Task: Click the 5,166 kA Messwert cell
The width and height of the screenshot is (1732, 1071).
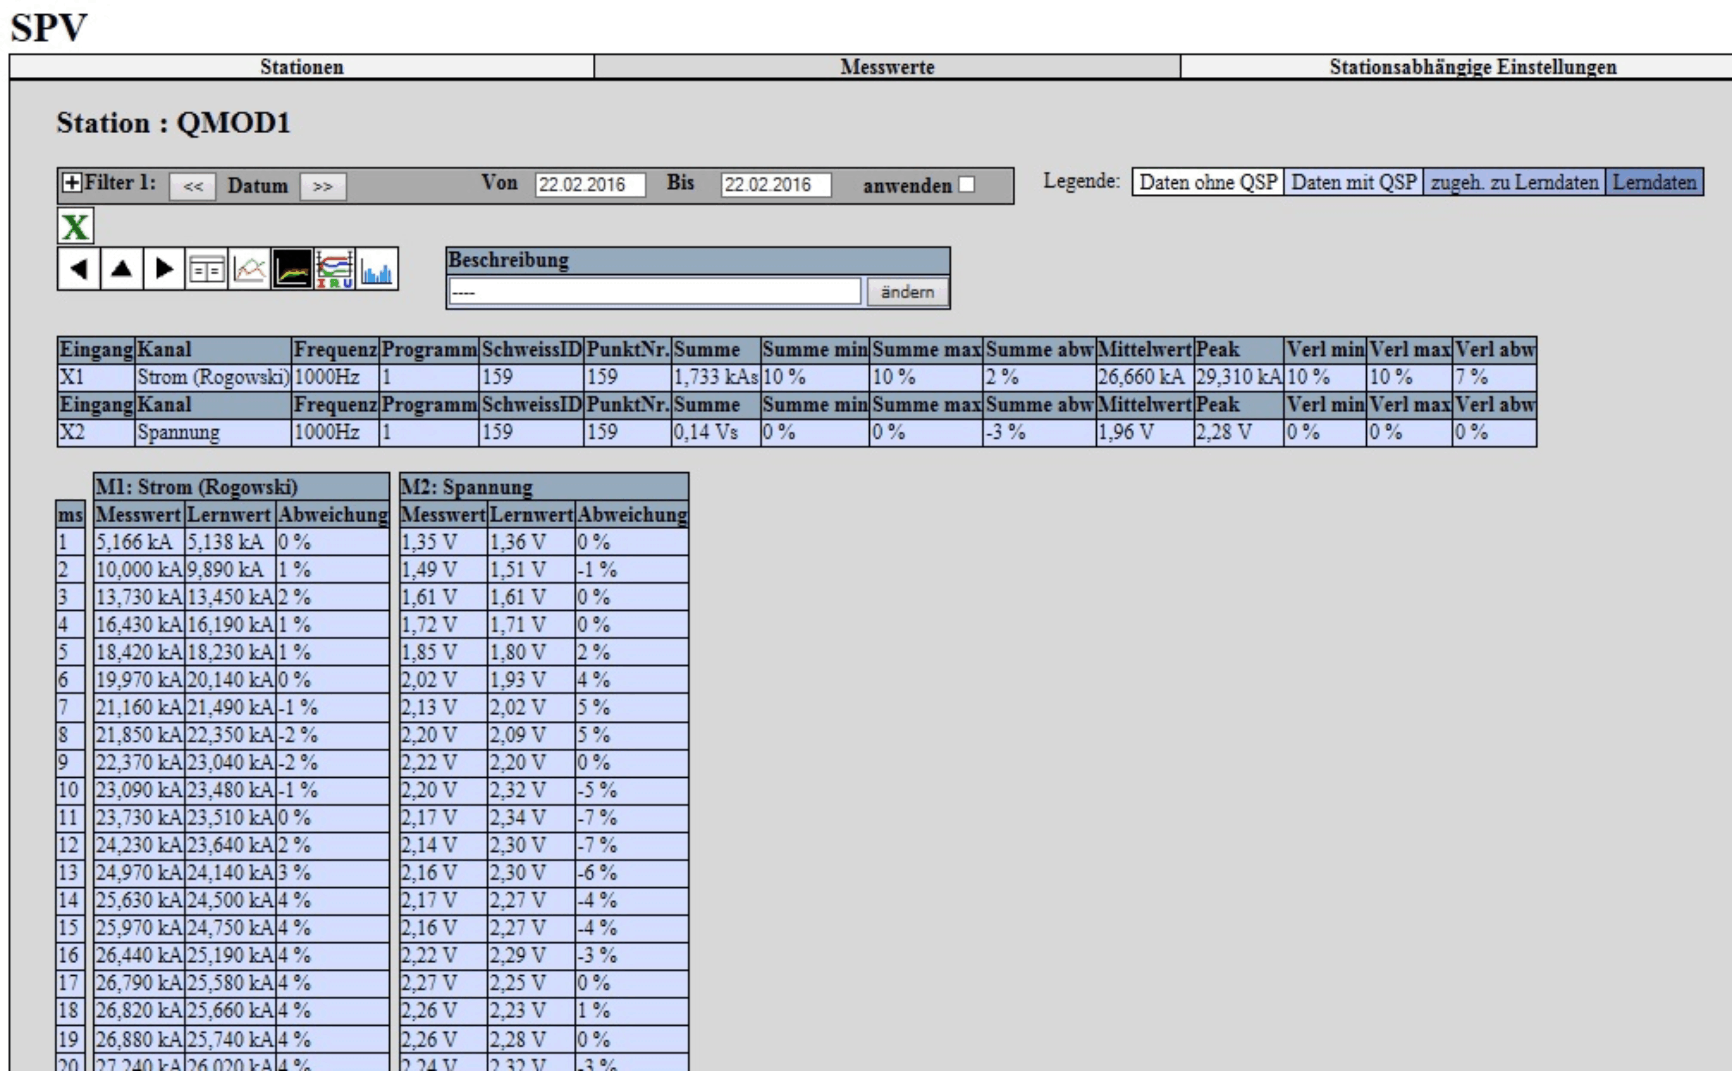Action: (139, 542)
